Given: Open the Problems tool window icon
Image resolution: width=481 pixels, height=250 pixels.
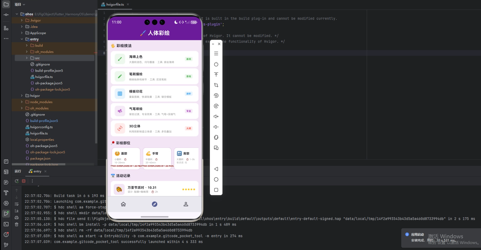Looking at the screenshot, I should click(6, 235).
